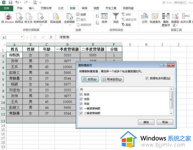
Task: Open the 文件 (File) tab
Action: (x=7, y=8)
